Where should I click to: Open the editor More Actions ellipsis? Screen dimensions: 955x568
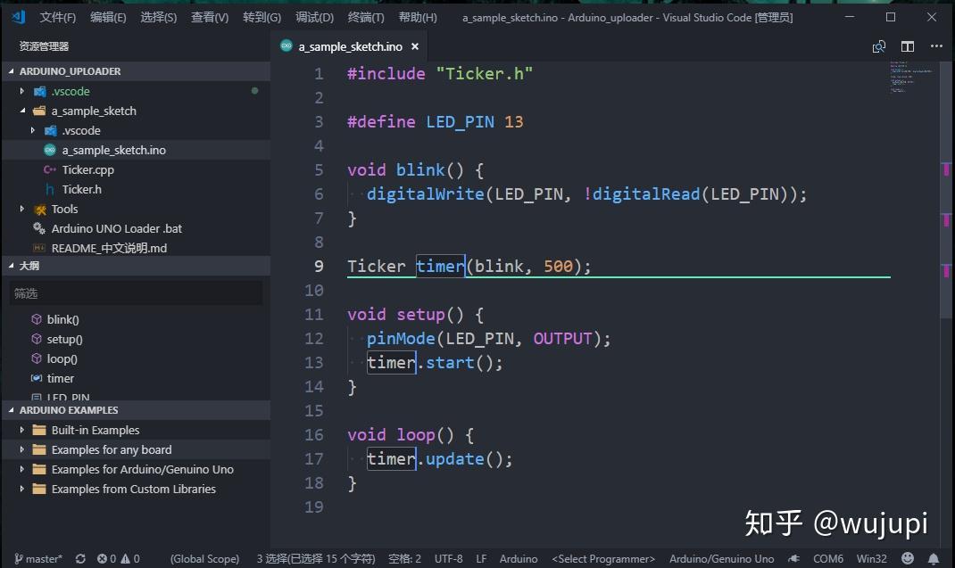tap(934, 45)
